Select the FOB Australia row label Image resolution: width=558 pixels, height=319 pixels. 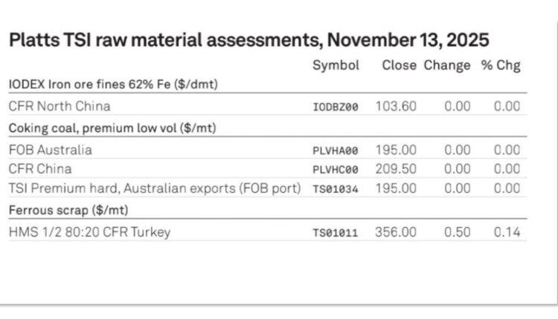pyautogui.click(x=51, y=149)
